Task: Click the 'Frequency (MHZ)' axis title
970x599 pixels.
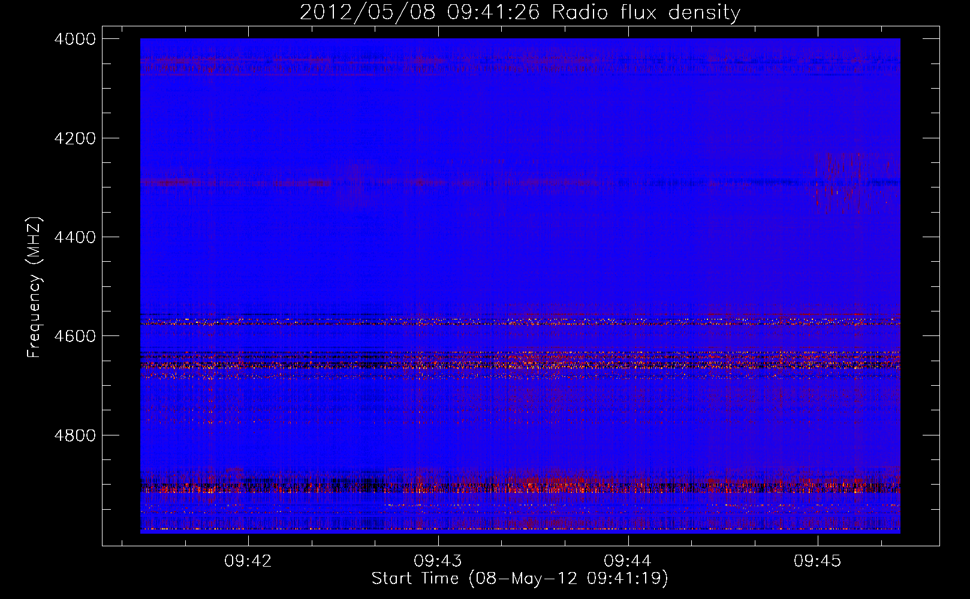Action: click(x=35, y=288)
